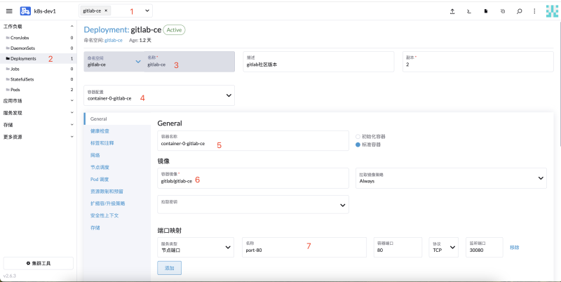Viewport: 561px width, 282px height.
Task: Select the General side tab
Action: point(117,119)
